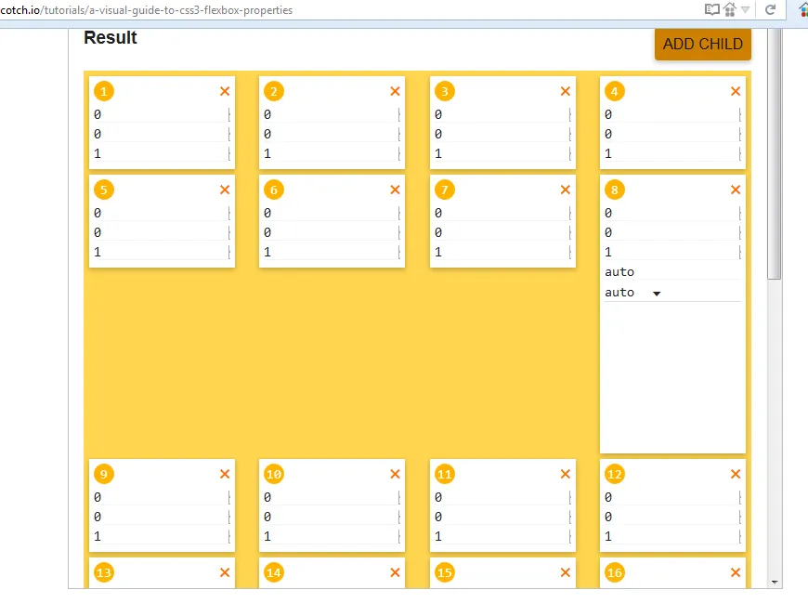Remove child card 15 with its X
The width and height of the screenshot is (808, 616).
pyautogui.click(x=566, y=572)
